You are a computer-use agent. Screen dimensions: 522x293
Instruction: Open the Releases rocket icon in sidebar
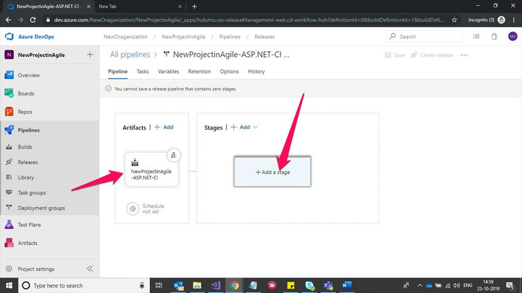pos(9,162)
